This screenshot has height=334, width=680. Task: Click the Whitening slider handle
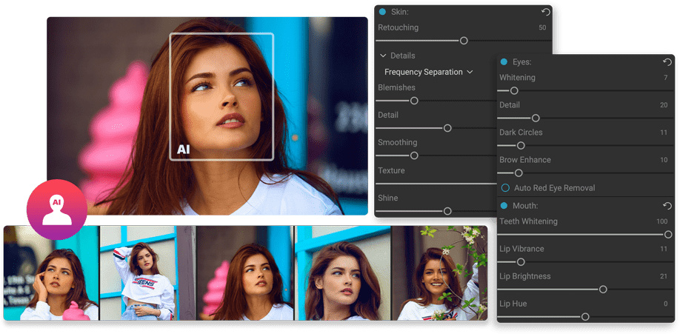click(x=514, y=90)
